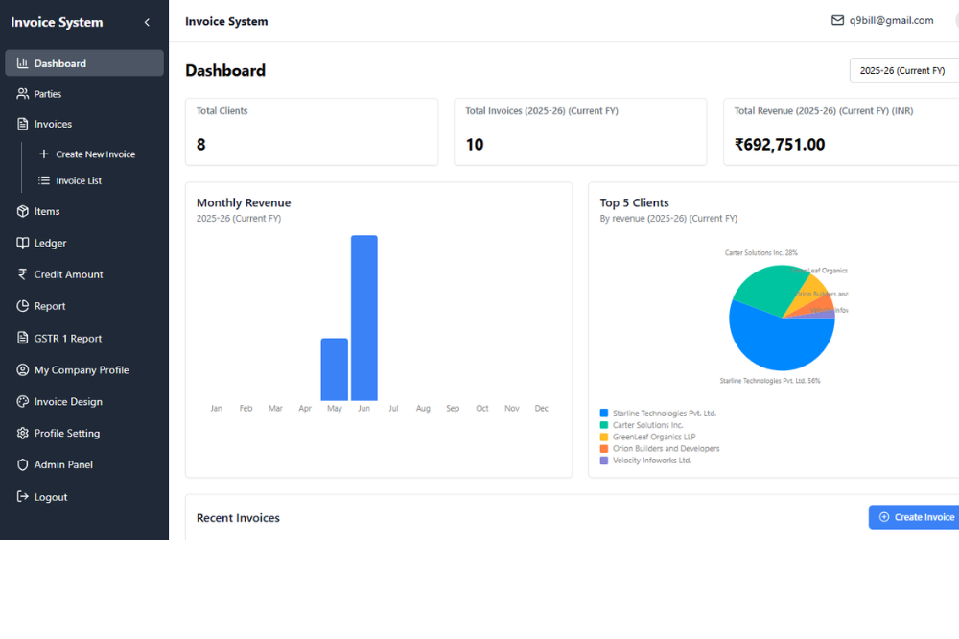The width and height of the screenshot is (959, 639).
Task: Click Logout in the sidebar
Action: pyautogui.click(x=84, y=496)
